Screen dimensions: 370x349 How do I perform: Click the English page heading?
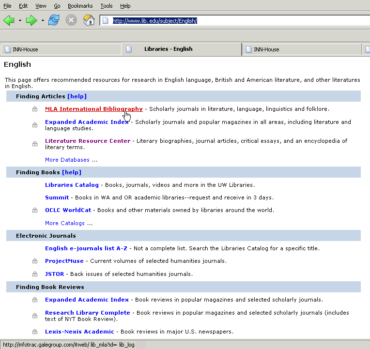click(17, 64)
